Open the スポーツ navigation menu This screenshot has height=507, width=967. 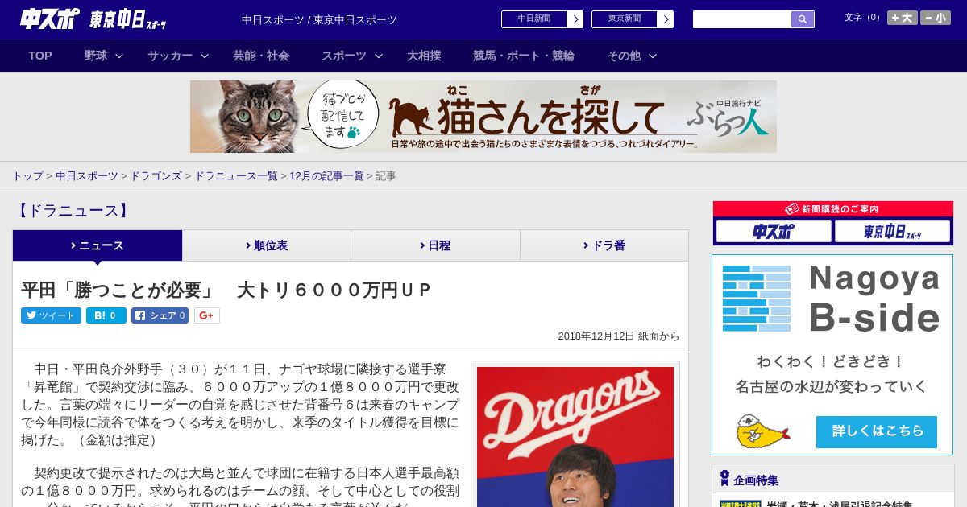344,56
